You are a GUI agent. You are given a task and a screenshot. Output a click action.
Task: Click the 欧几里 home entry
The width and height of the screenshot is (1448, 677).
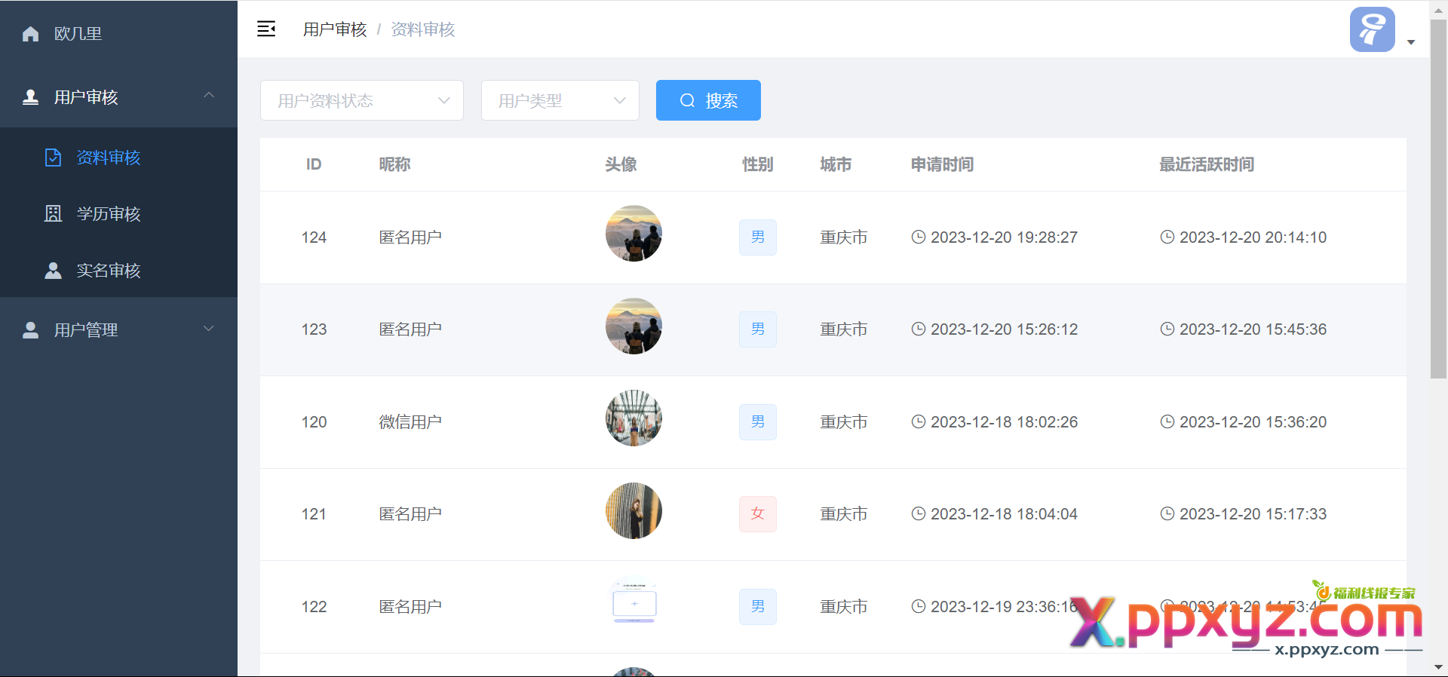click(118, 34)
